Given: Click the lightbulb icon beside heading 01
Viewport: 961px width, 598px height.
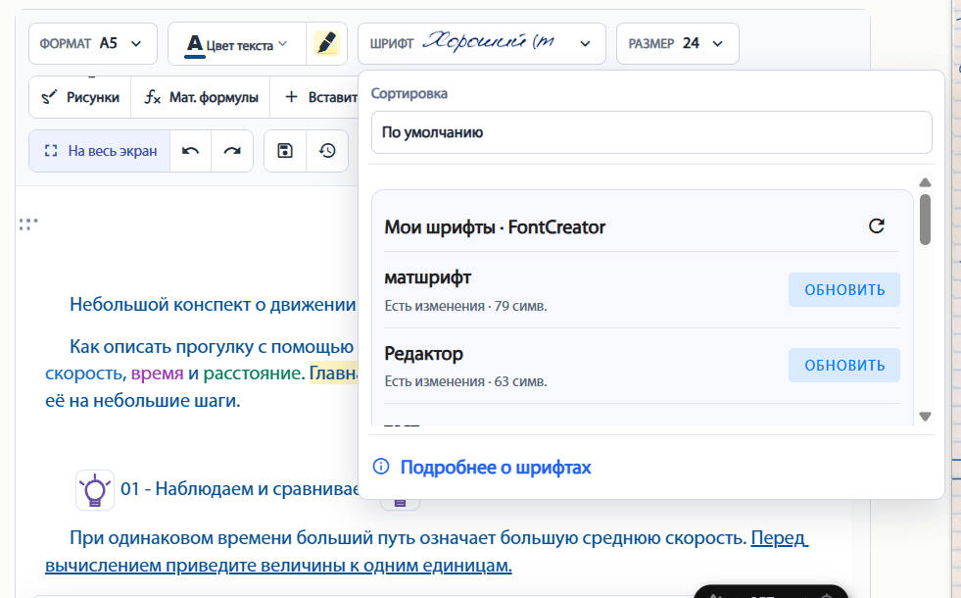Looking at the screenshot, I should (x=95, y=490).
